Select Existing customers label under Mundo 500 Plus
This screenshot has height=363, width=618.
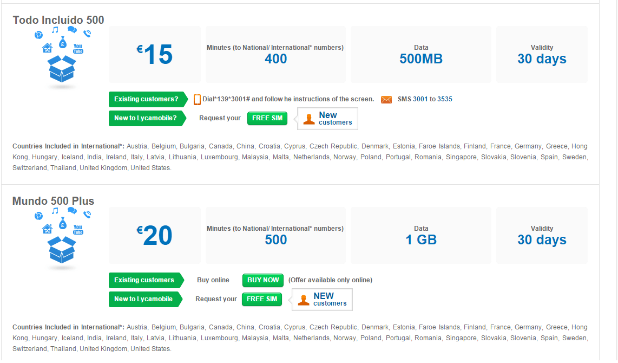[x=146, y=281]
